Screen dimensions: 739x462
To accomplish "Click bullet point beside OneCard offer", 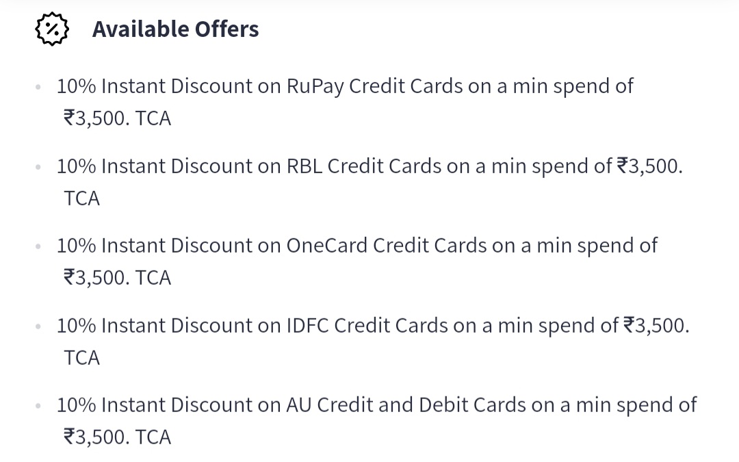I will tap(38, 246).
